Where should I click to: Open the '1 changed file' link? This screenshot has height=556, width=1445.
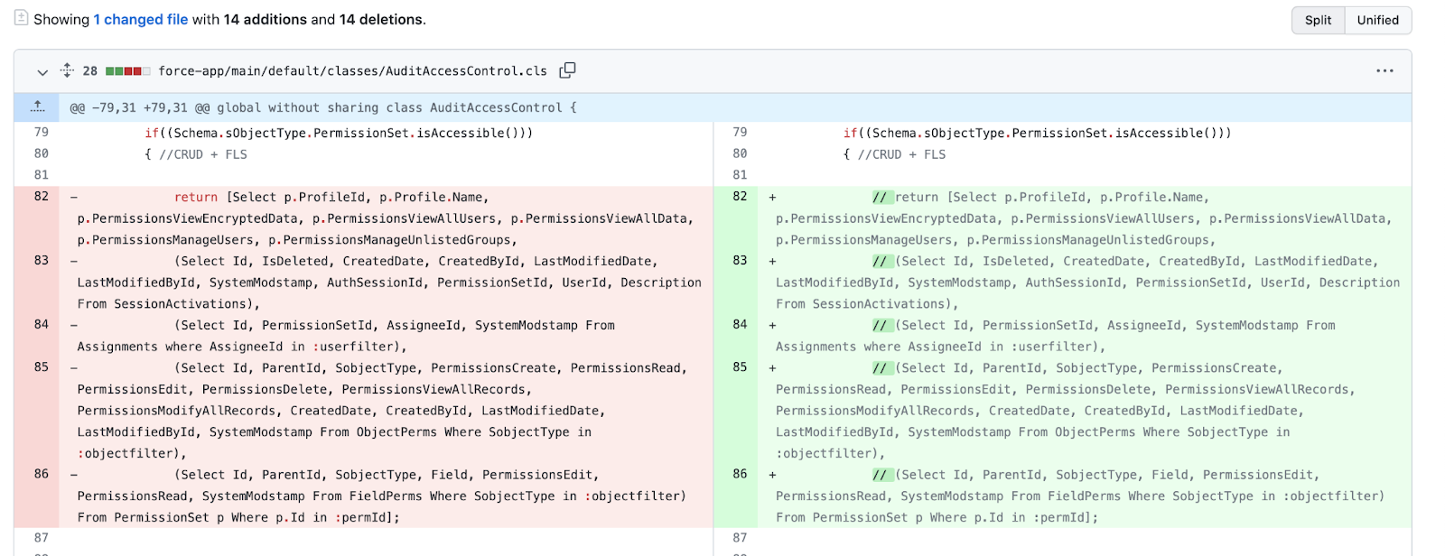(x=141, y=19)
